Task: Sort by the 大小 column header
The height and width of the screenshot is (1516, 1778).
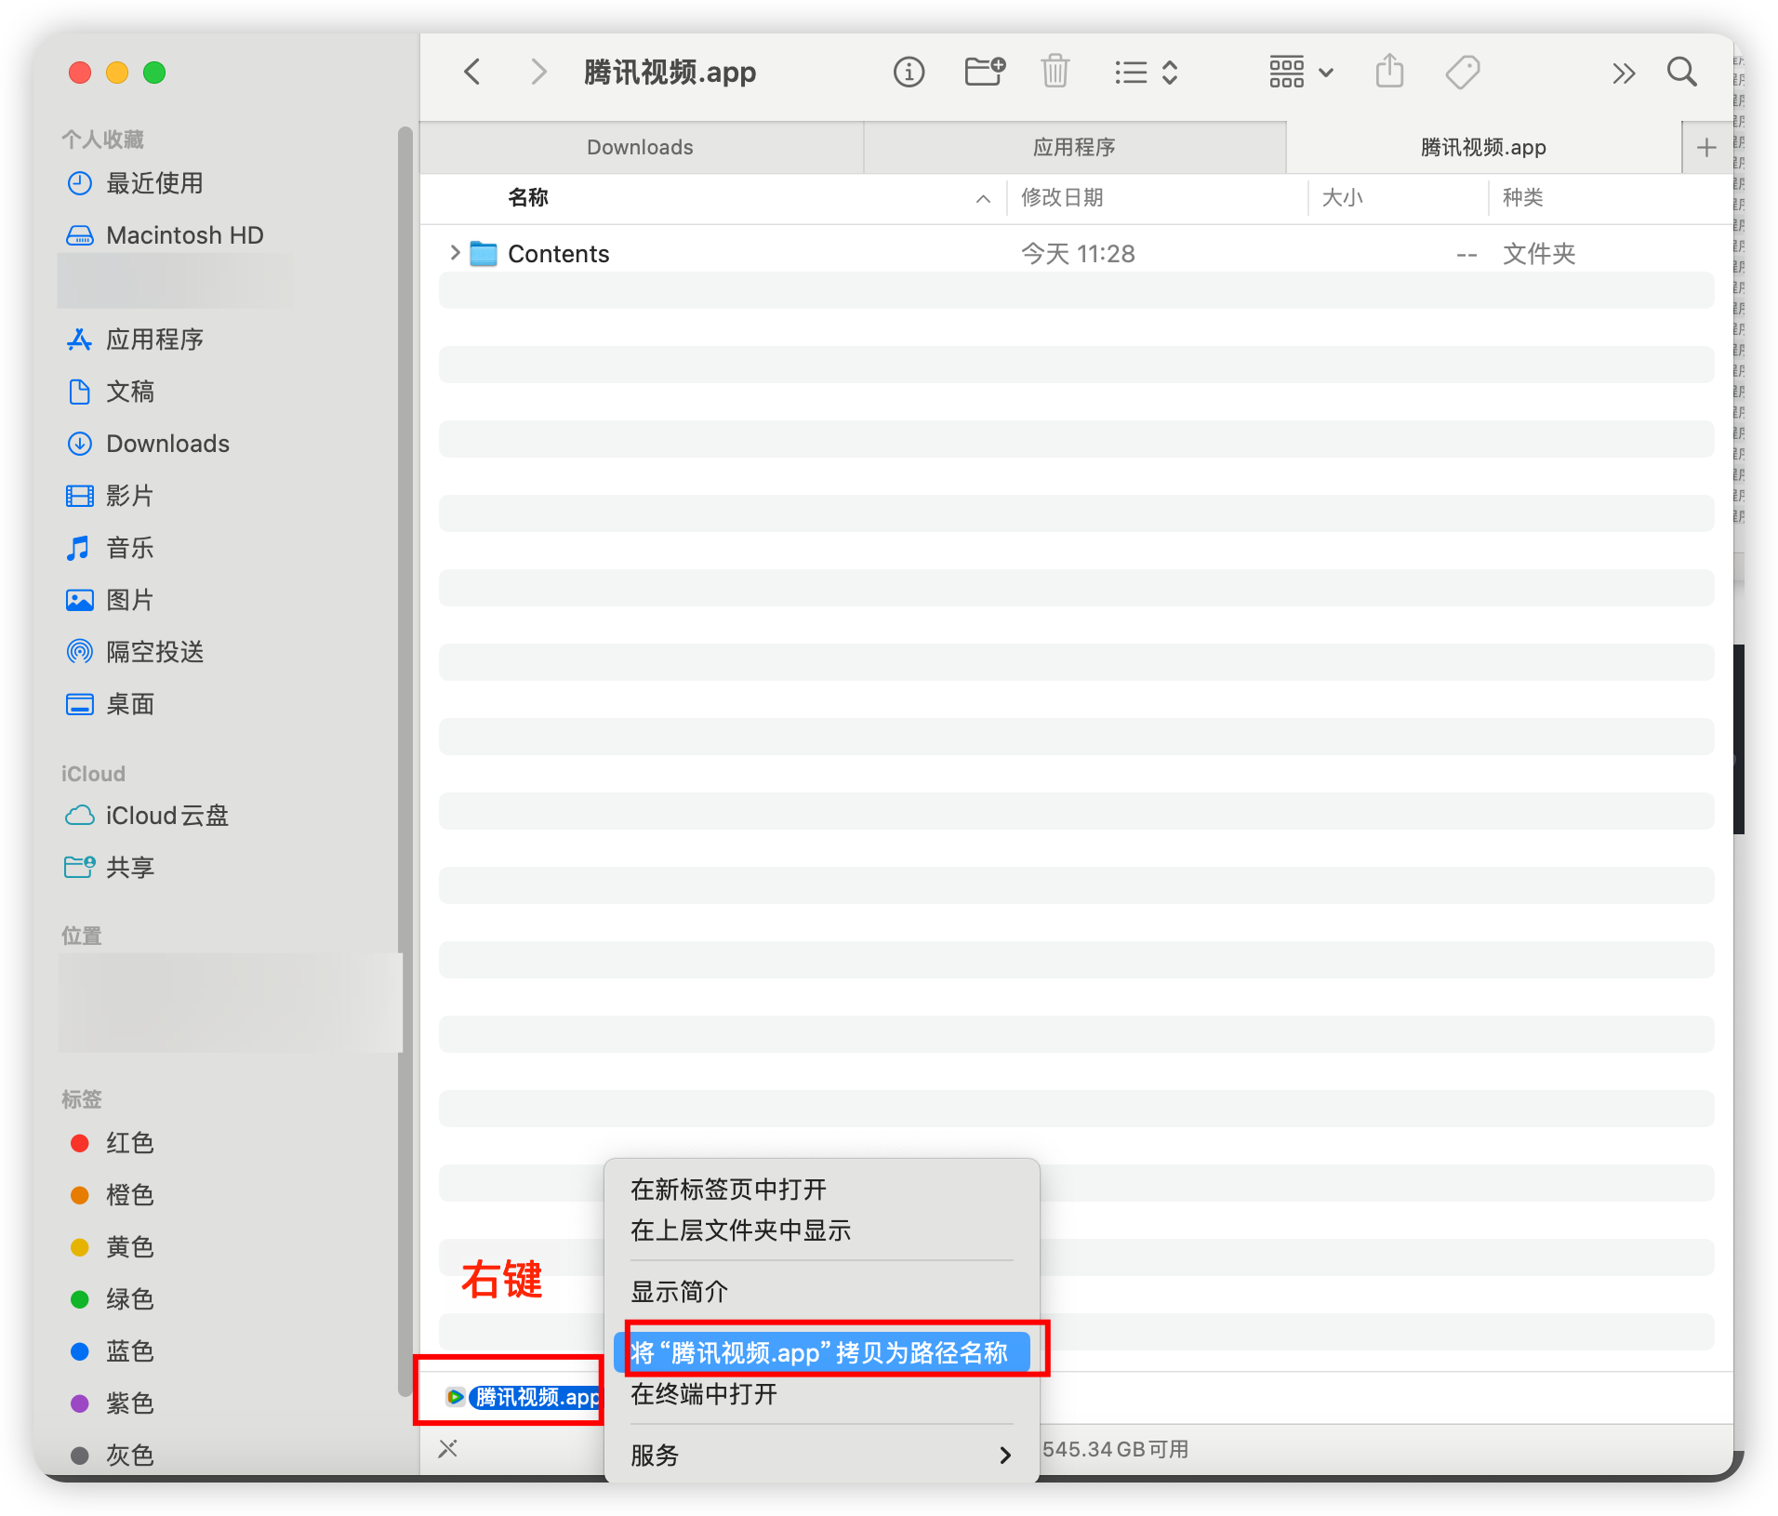Action: click(1342, 197)
